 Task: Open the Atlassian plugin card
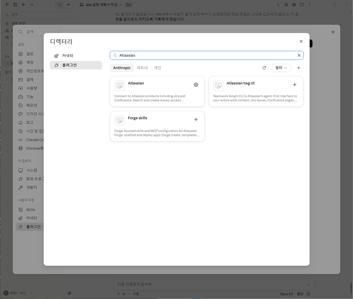coord(157,92)
